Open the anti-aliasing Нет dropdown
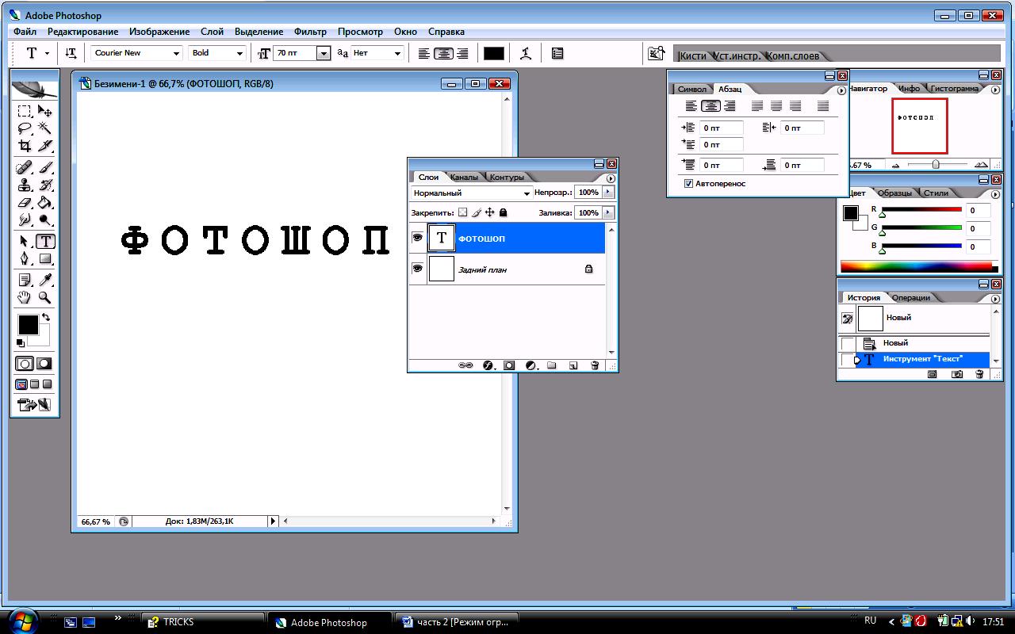The image size is (1015, 634). tap(398, 53)
